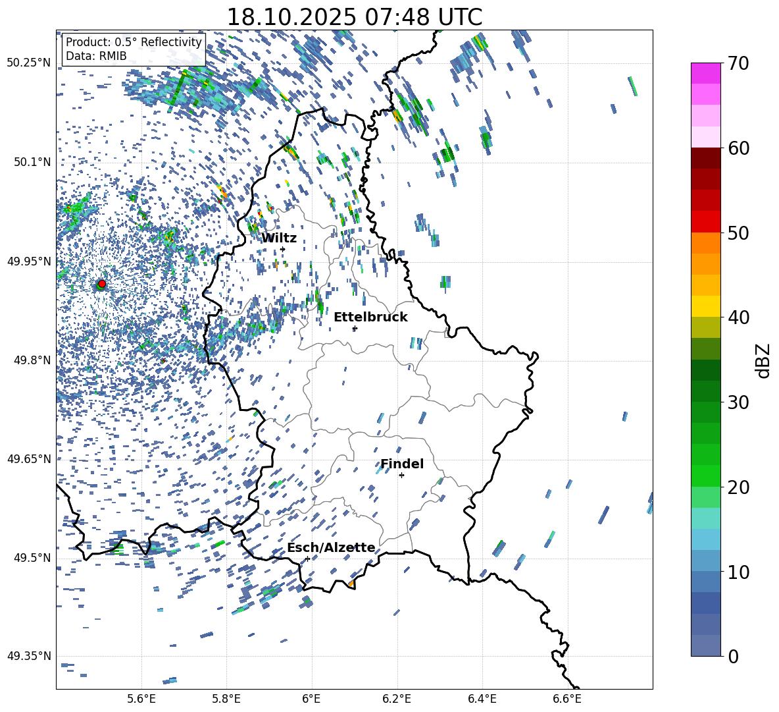Screen dimensions: 779x712
Task: Click the yellow 40 dBZ colorbar swatch
Action: (706, 307)
